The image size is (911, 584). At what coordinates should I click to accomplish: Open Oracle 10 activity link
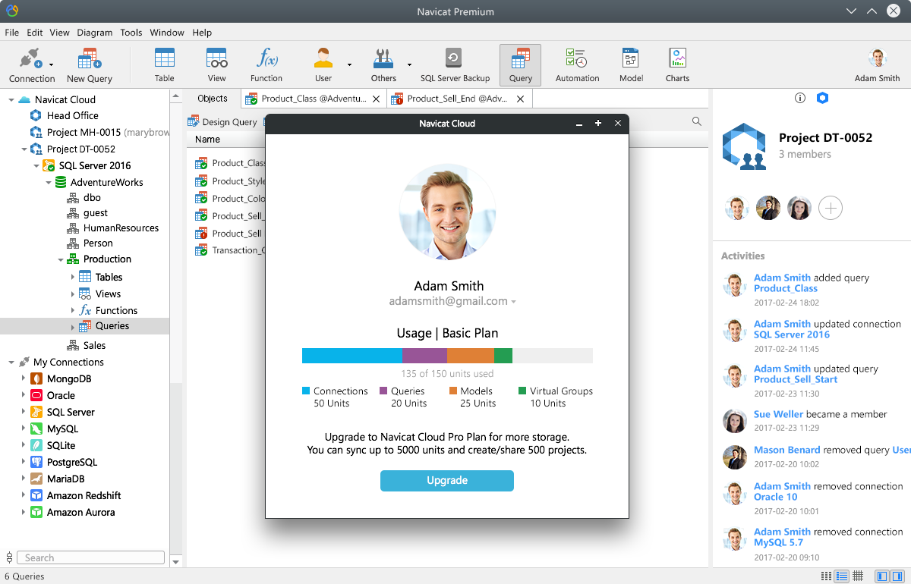pos(775,497)
